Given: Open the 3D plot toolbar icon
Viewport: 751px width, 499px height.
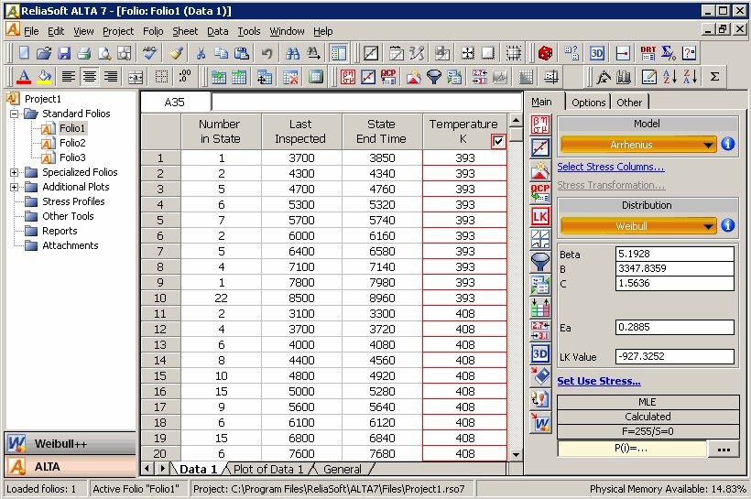Looking at the screenshot, I should (597, 53).
